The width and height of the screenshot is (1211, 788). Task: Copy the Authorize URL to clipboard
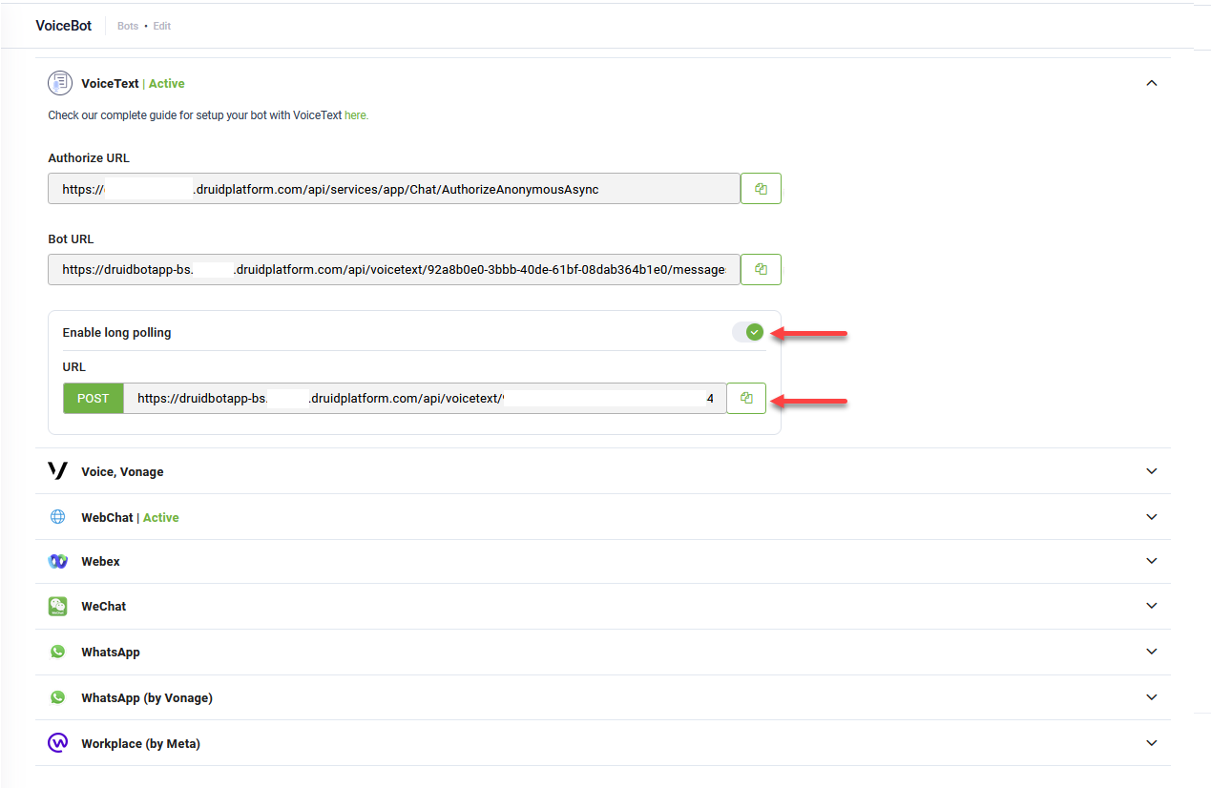click(761, 189)
